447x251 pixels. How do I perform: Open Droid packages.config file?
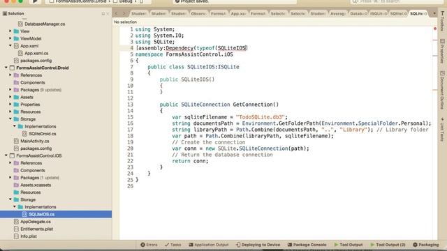pyautogui.click(x=36, y=149)
